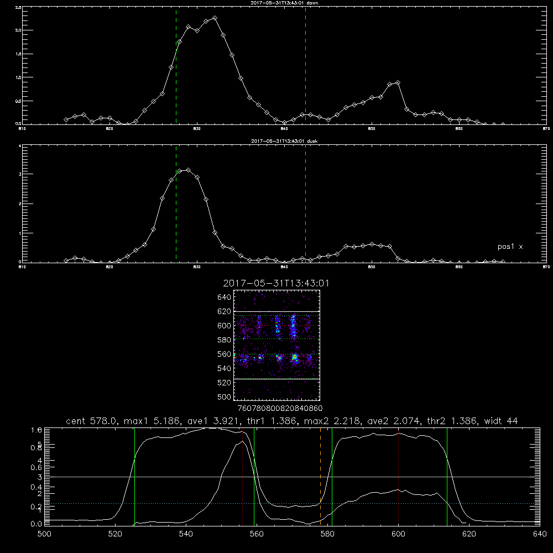Click the '2017-05-31T13:43:01 dusk' plot title
This screenshot has width=553, height=553.
284,141
